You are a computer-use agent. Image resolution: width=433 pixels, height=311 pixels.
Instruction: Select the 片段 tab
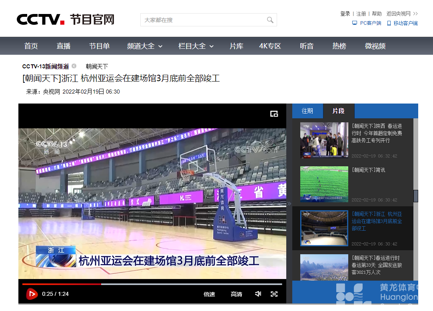click(339, 111)
